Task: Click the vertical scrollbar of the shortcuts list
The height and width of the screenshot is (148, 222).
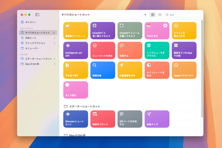Action: click(202, 69)
